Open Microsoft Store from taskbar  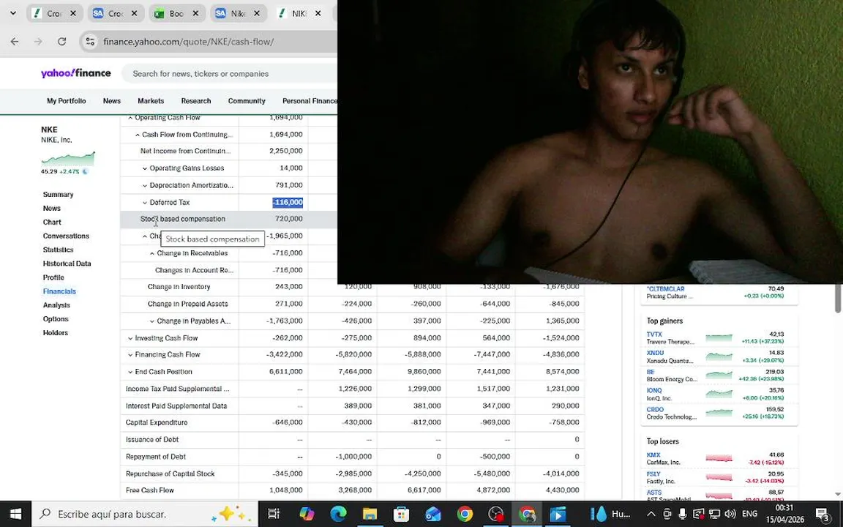point(401,514)
